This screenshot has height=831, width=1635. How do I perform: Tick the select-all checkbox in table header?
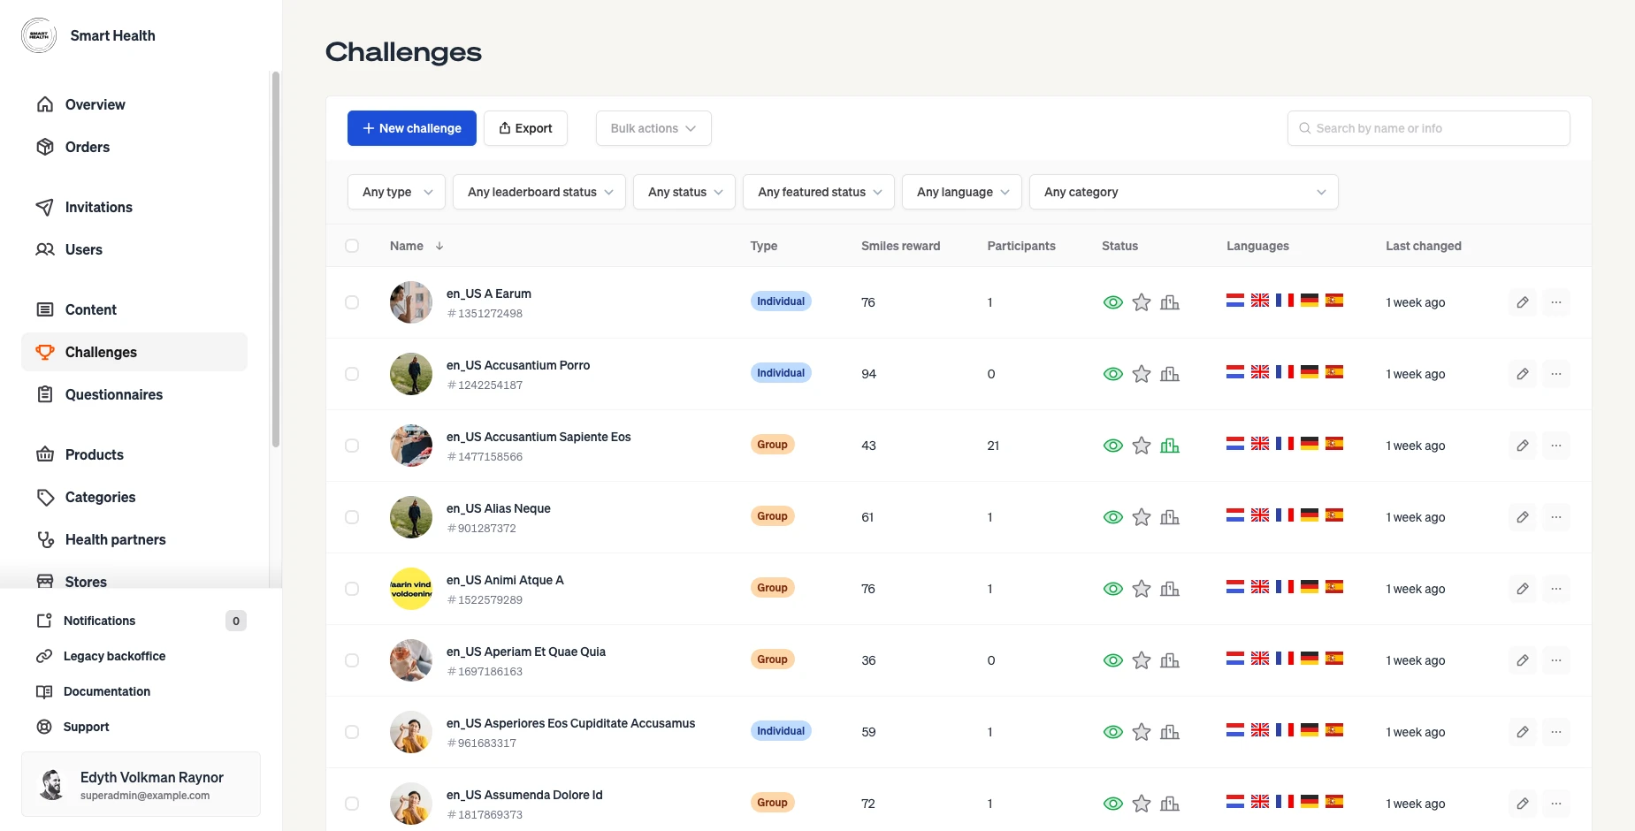[352, 246]
